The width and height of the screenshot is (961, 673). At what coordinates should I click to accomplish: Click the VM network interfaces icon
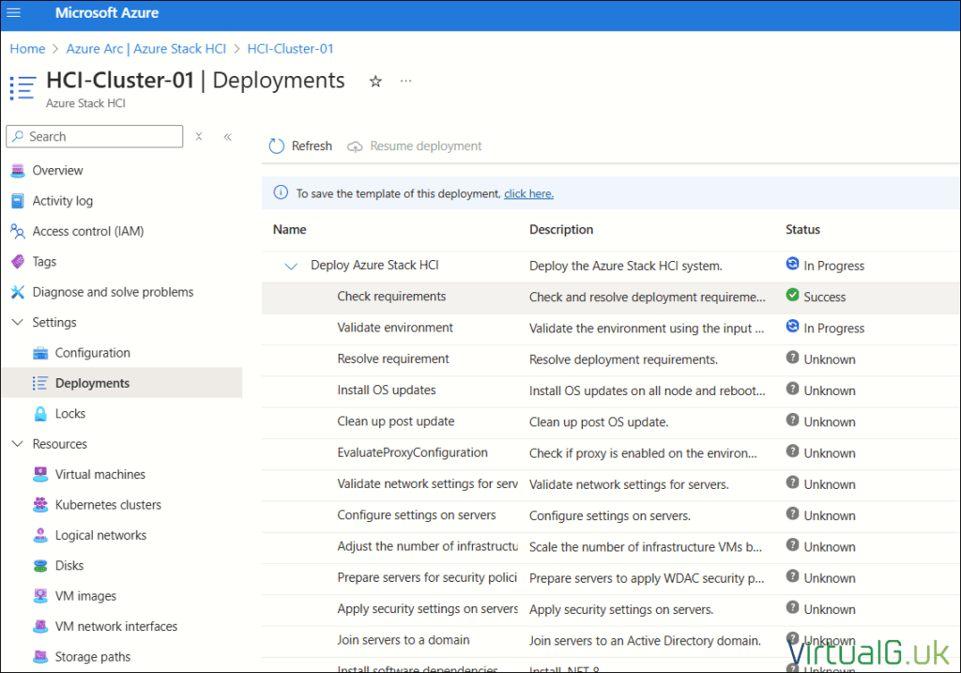point(40,626)
